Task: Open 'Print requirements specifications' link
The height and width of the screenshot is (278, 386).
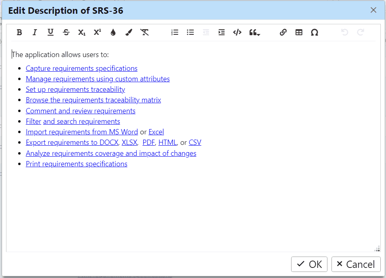Action: [77, 164]
